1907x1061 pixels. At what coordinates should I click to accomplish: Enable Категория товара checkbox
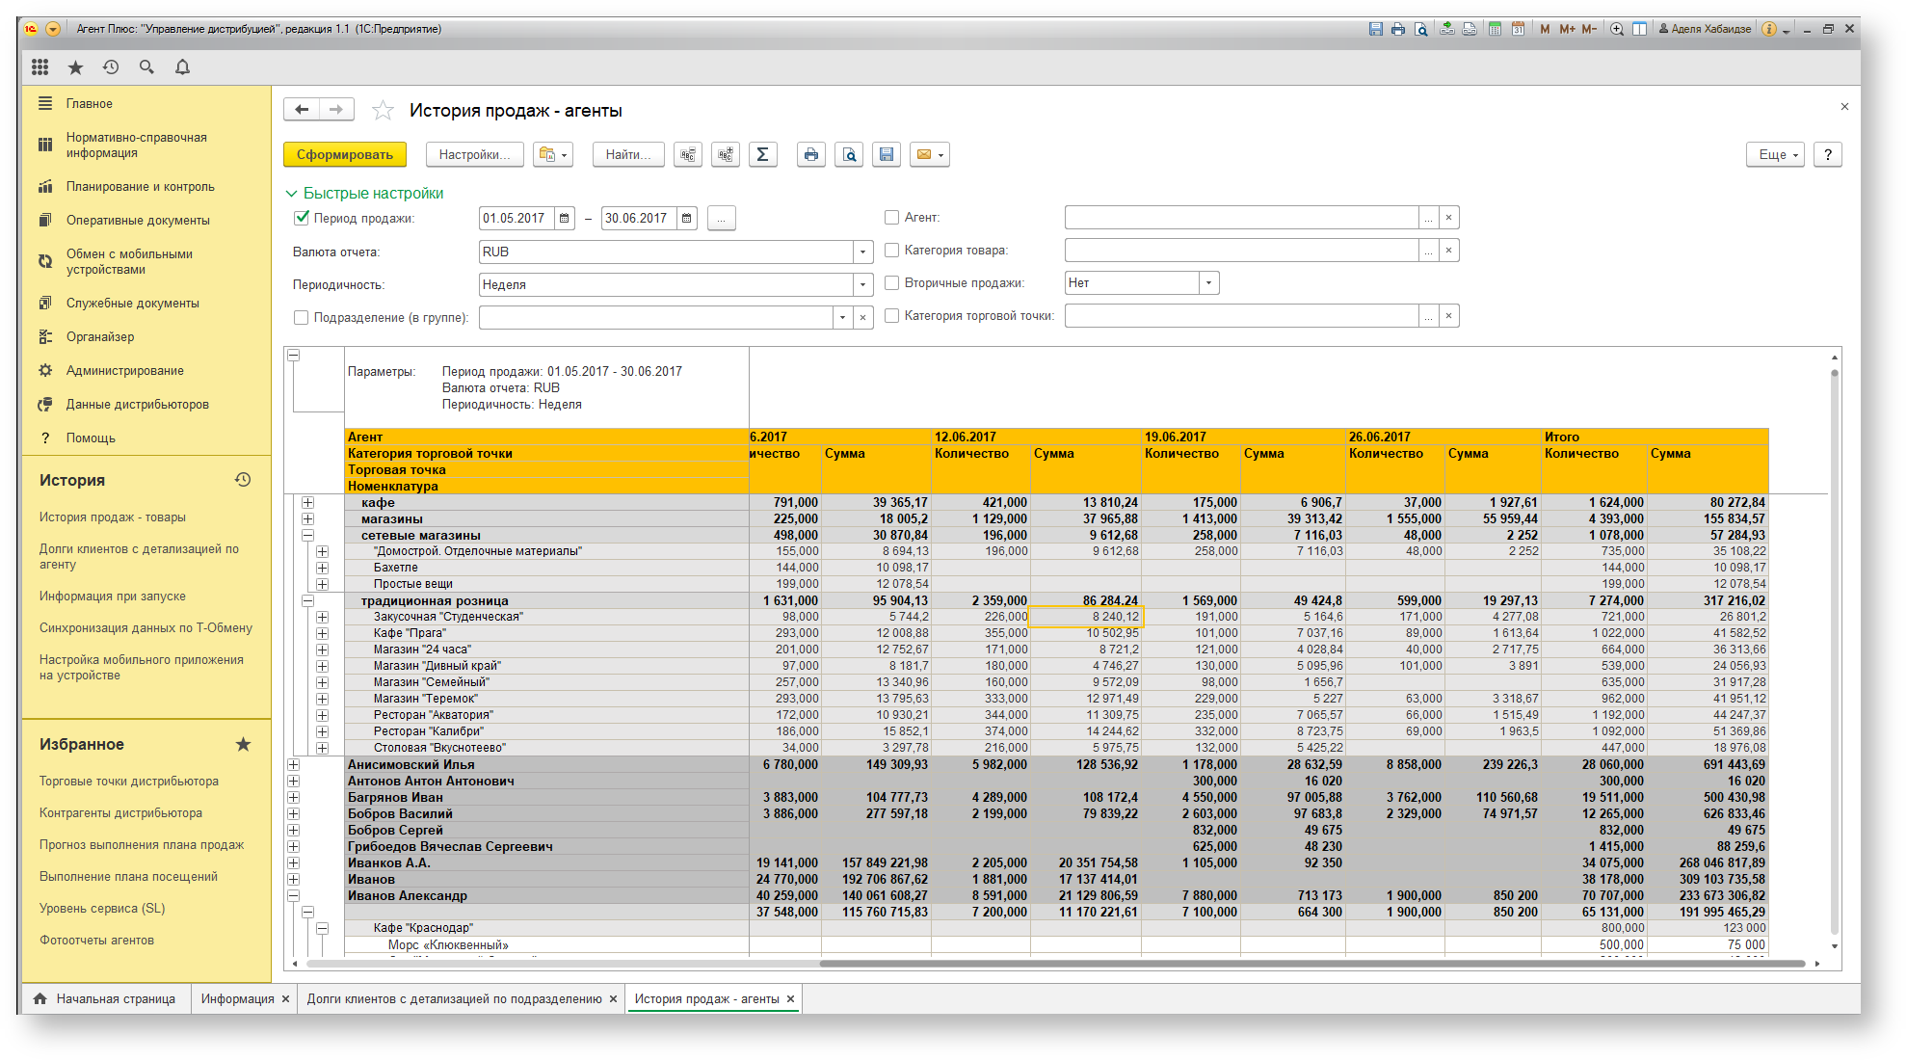892,251
